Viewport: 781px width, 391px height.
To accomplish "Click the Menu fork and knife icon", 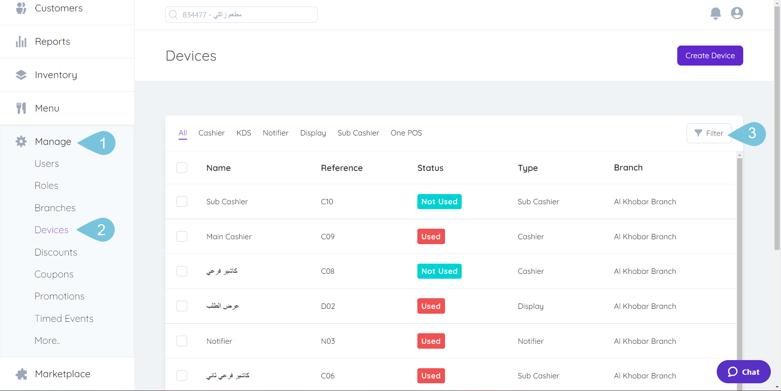I will point(21,108).
